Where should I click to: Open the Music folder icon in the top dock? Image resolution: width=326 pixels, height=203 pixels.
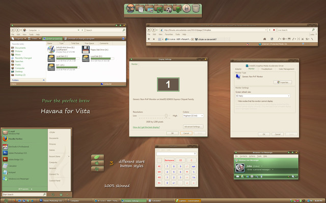tap(158, 9)
